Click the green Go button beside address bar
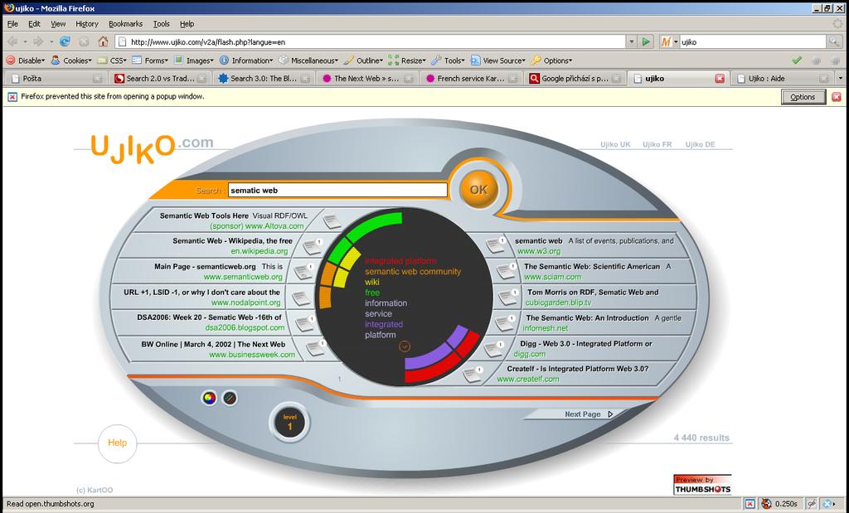Viewport: 849px width, 513px height. [645, 41]
